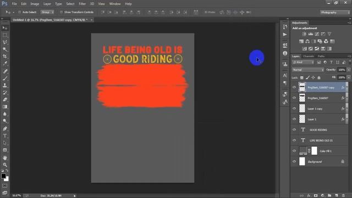Screen dimensions: 352x198
Task: Select the Brush tool
Action: point(5,78)
